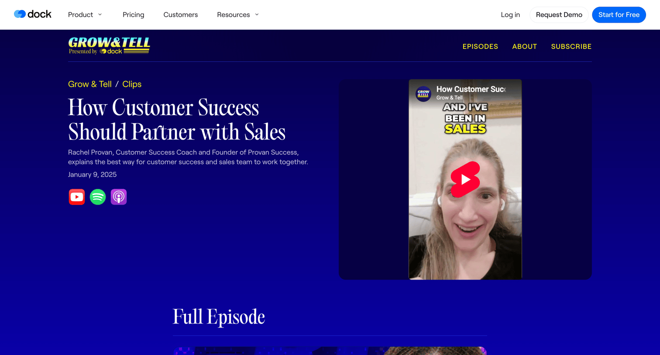
Task: Click the Start for Free button
Action: 619,15
